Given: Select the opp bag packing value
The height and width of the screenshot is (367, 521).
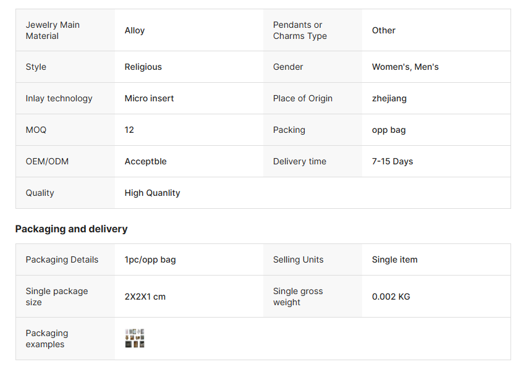Looking at the screenshot, I should [389, 130].
